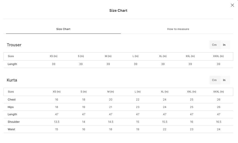
Task: Click the Trouser section heading
Action: pos(14,45)
